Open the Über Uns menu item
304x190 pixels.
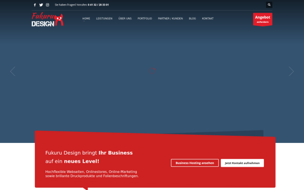pyautogui.click(x=125, y=18)
